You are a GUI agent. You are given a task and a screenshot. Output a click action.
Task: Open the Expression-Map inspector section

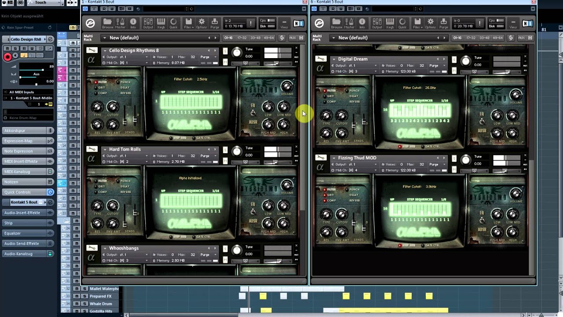[x=28, y=141]
